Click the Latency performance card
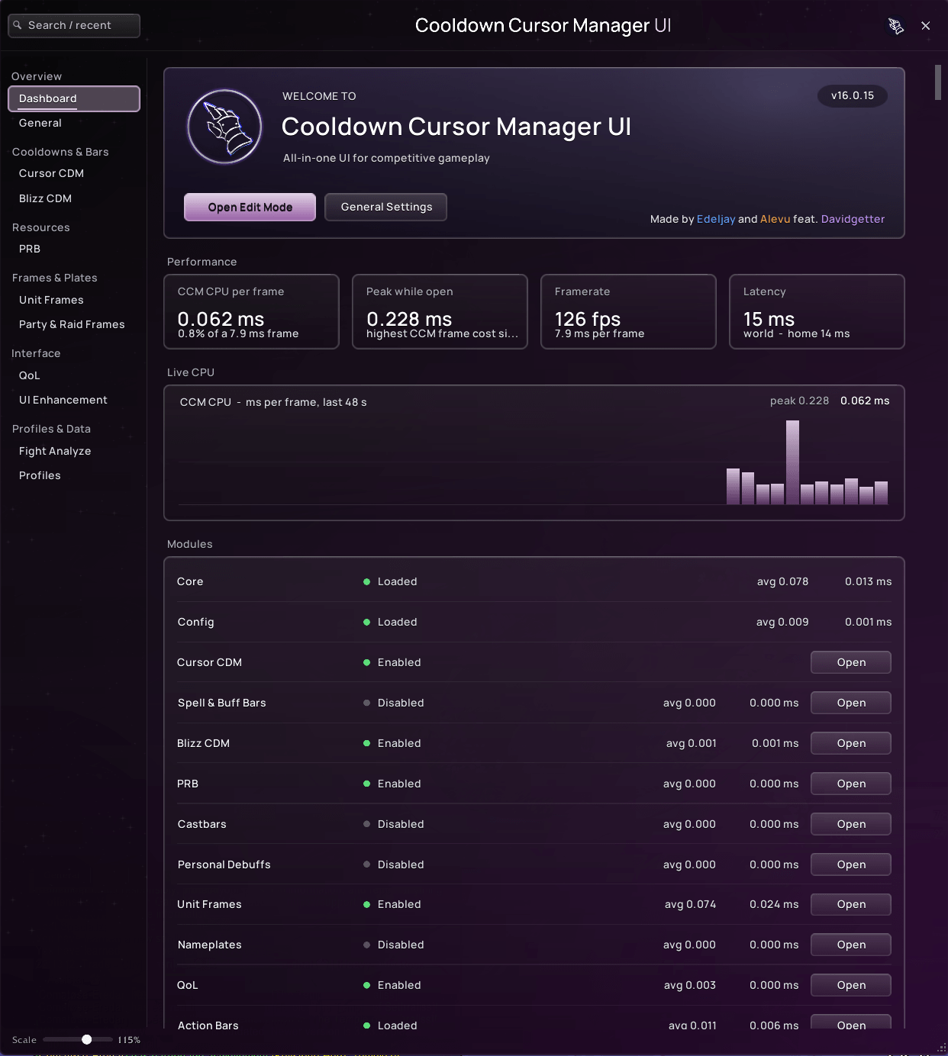The width and height of the screenshot is (948, 1056). click(x=817, y=311)
